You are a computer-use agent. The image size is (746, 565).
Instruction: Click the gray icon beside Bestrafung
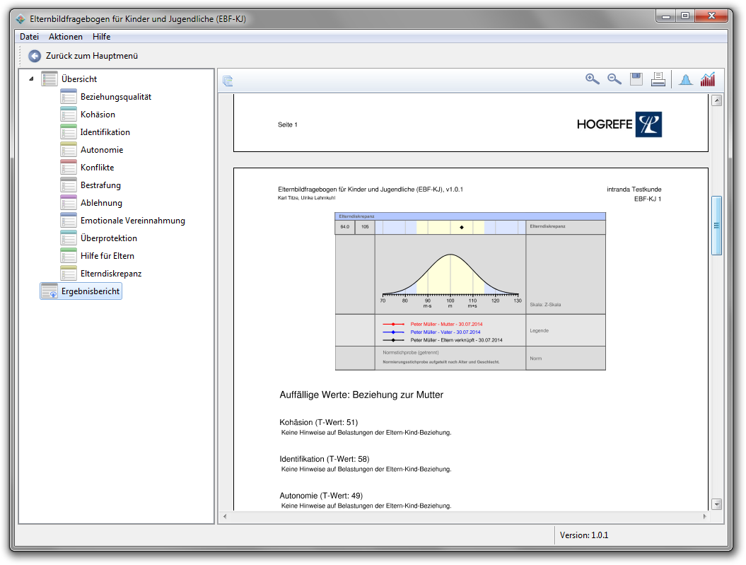[69, 185]
